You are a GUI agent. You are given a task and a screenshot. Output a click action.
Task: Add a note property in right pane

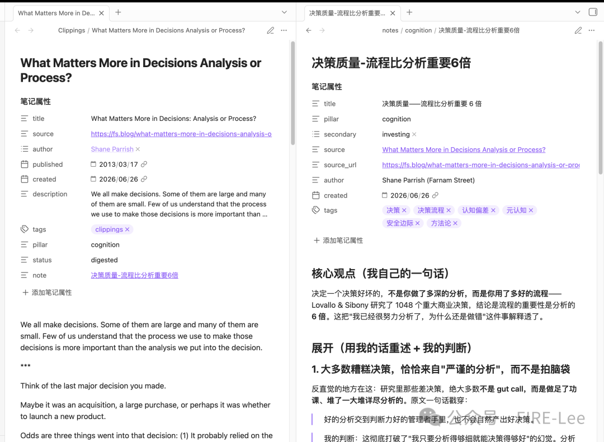pos(338,241)
